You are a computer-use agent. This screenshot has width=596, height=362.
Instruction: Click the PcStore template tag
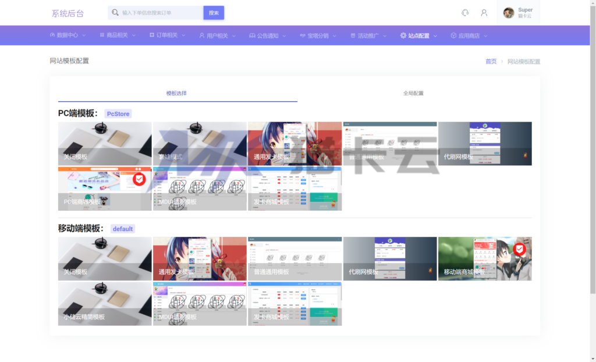click(118, 113)
